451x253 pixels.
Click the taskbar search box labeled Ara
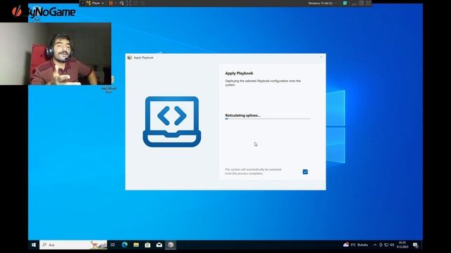pos(73,245)
